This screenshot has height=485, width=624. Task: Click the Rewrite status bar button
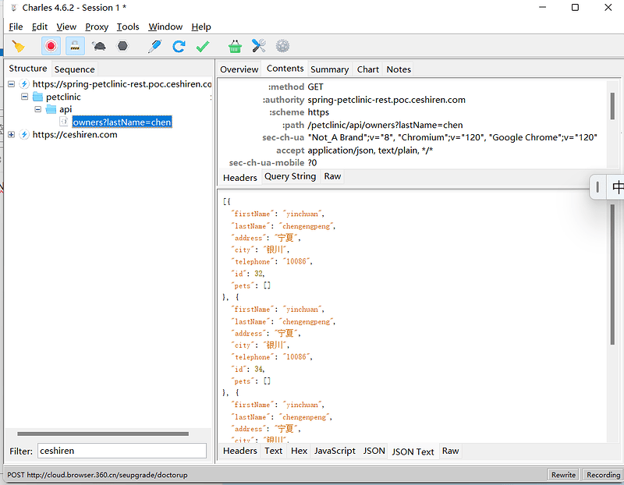[563, 475]
